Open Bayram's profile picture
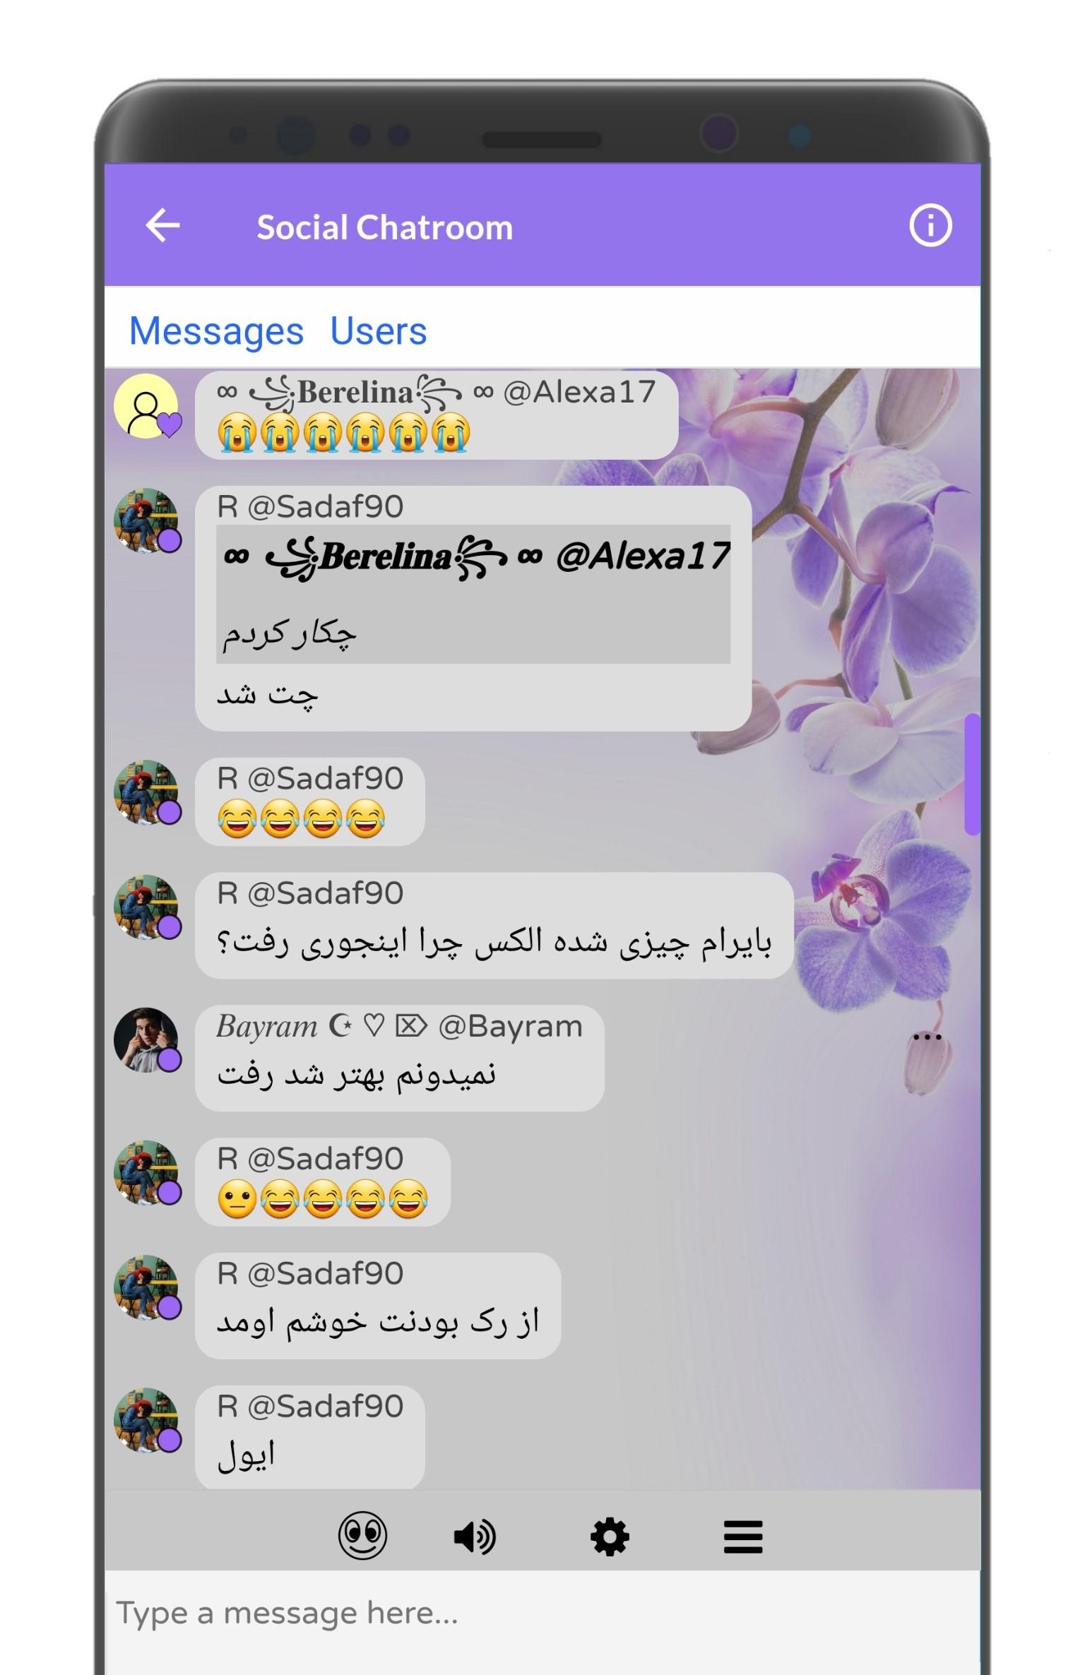The image size is (1085, 1675). (x=146, y=1039)
